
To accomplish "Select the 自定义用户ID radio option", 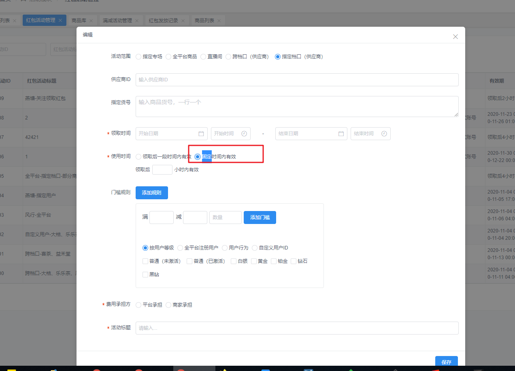I will pos(255,248).
